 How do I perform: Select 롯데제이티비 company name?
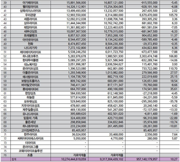(30, 89)
